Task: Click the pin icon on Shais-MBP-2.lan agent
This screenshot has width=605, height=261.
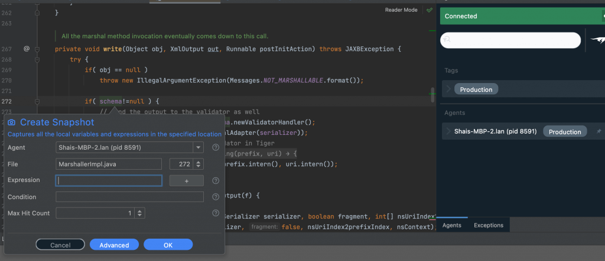Action: click(x=599, y=131)
